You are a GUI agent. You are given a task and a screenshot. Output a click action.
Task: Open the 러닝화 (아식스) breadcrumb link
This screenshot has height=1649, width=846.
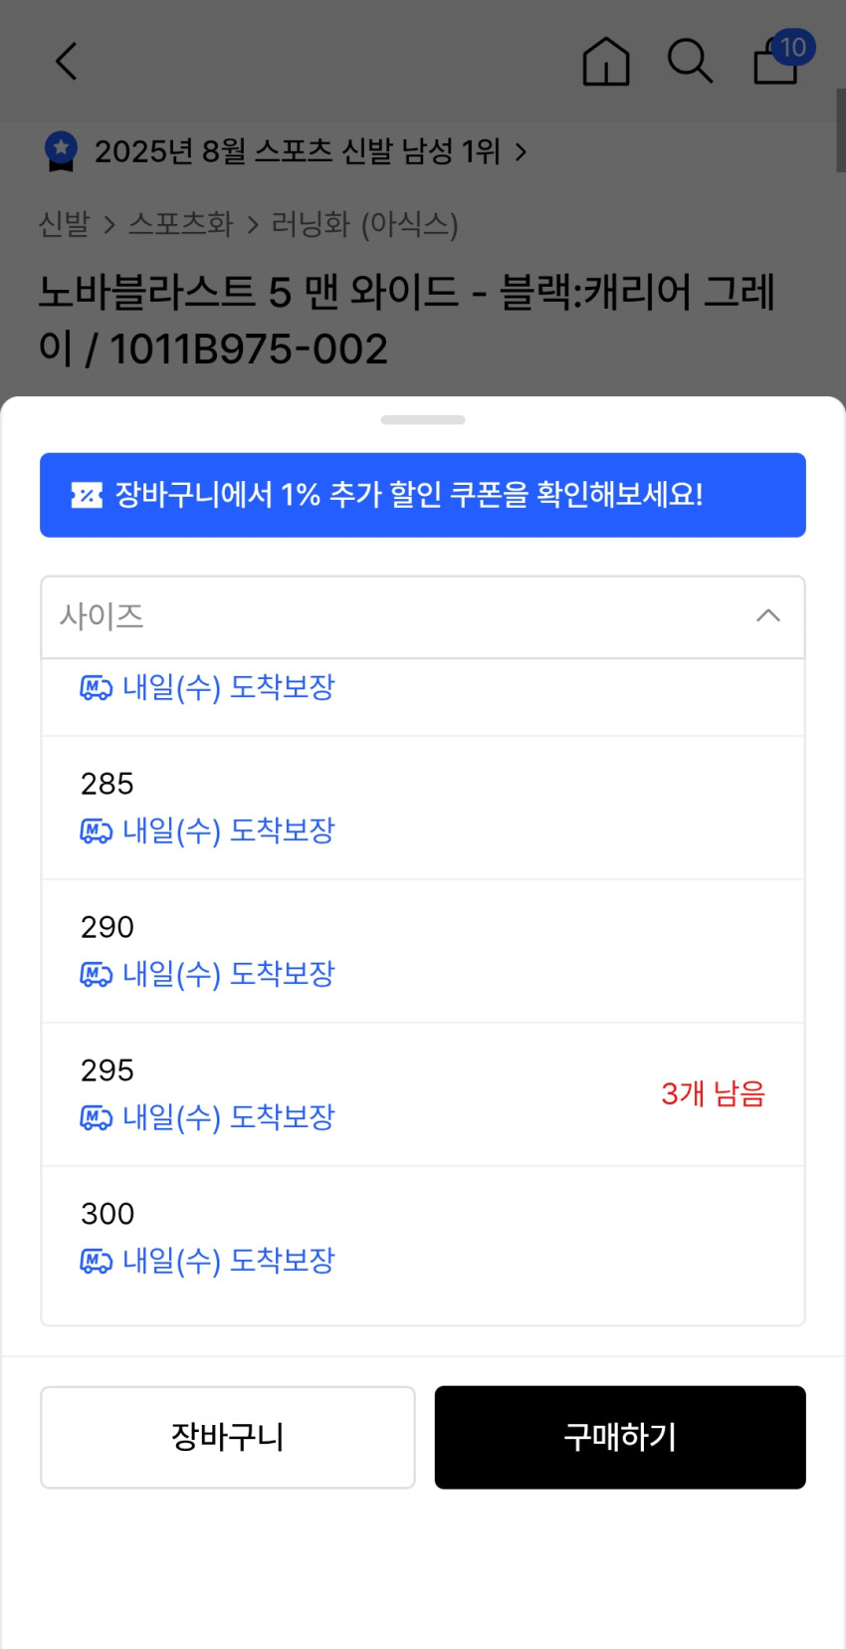(364, 224)
